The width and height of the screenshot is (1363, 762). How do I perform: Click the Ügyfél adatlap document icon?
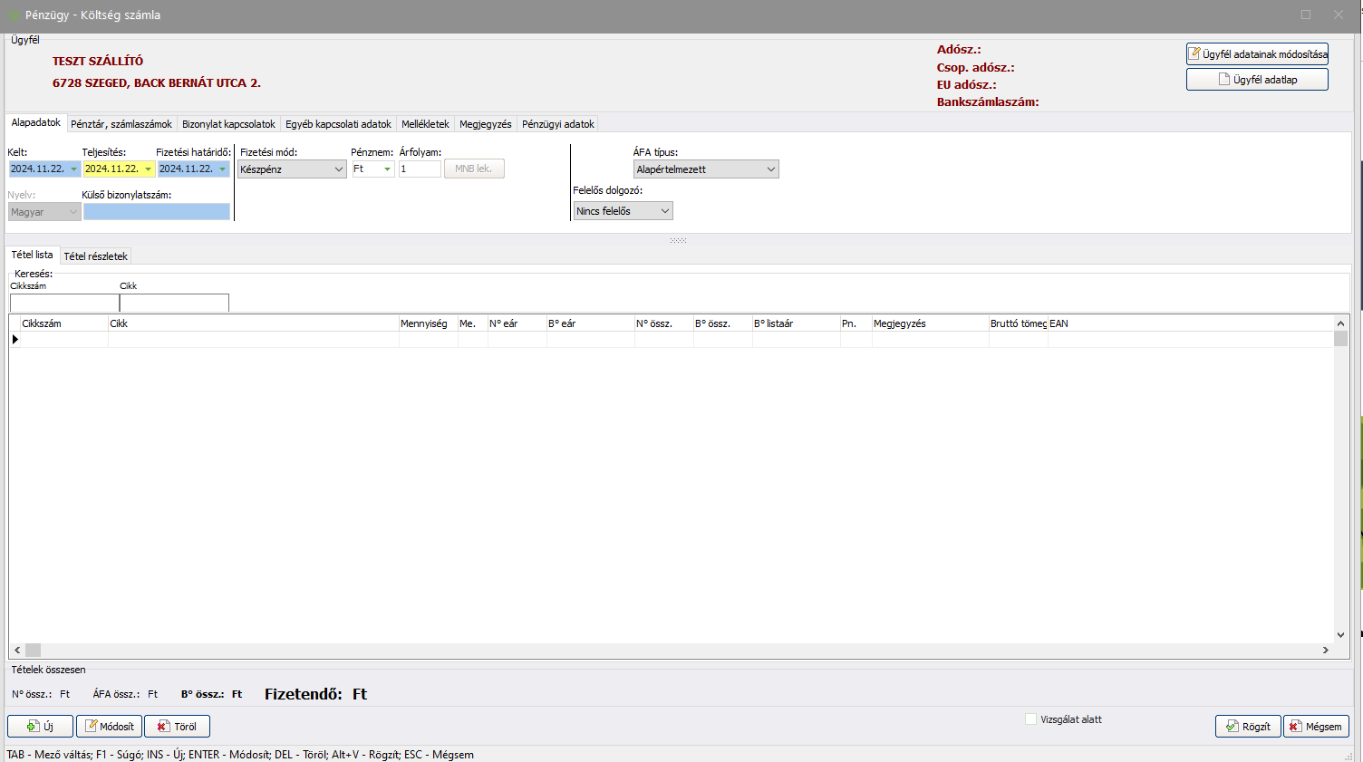[1224, 80]
